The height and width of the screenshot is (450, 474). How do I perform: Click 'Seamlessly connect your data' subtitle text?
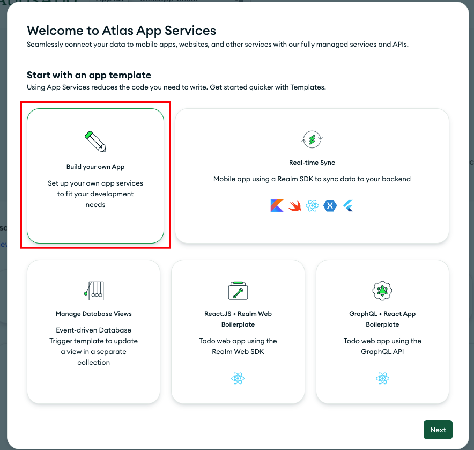click(218, 44)
